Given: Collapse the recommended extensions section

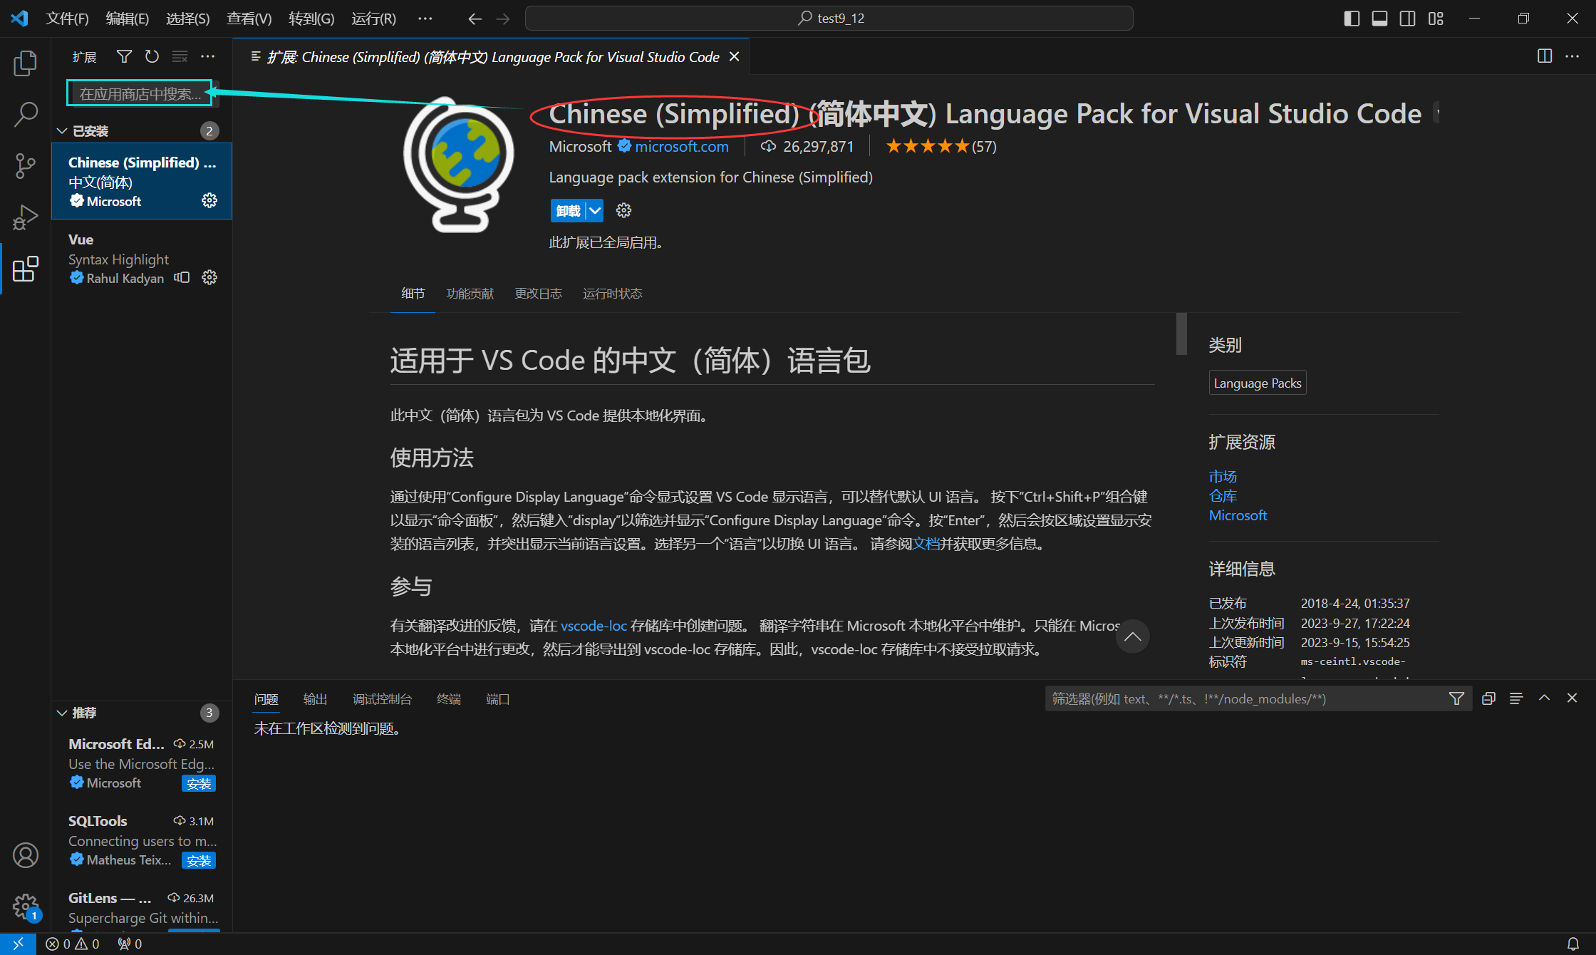Looking at the screenshot, I should 62,713.
